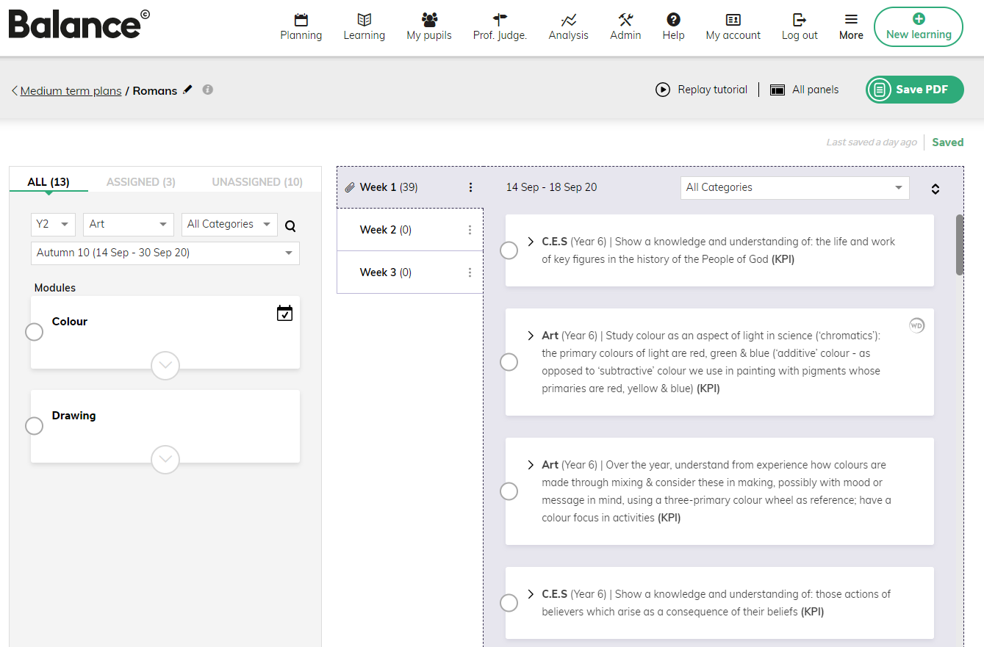
Task: Open the left panel All Categories dropdown
Action: pyautogui.click(x=229, y=224)
